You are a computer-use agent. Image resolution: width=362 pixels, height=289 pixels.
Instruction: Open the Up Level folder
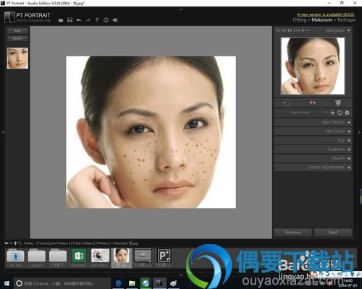coord(15,258)
